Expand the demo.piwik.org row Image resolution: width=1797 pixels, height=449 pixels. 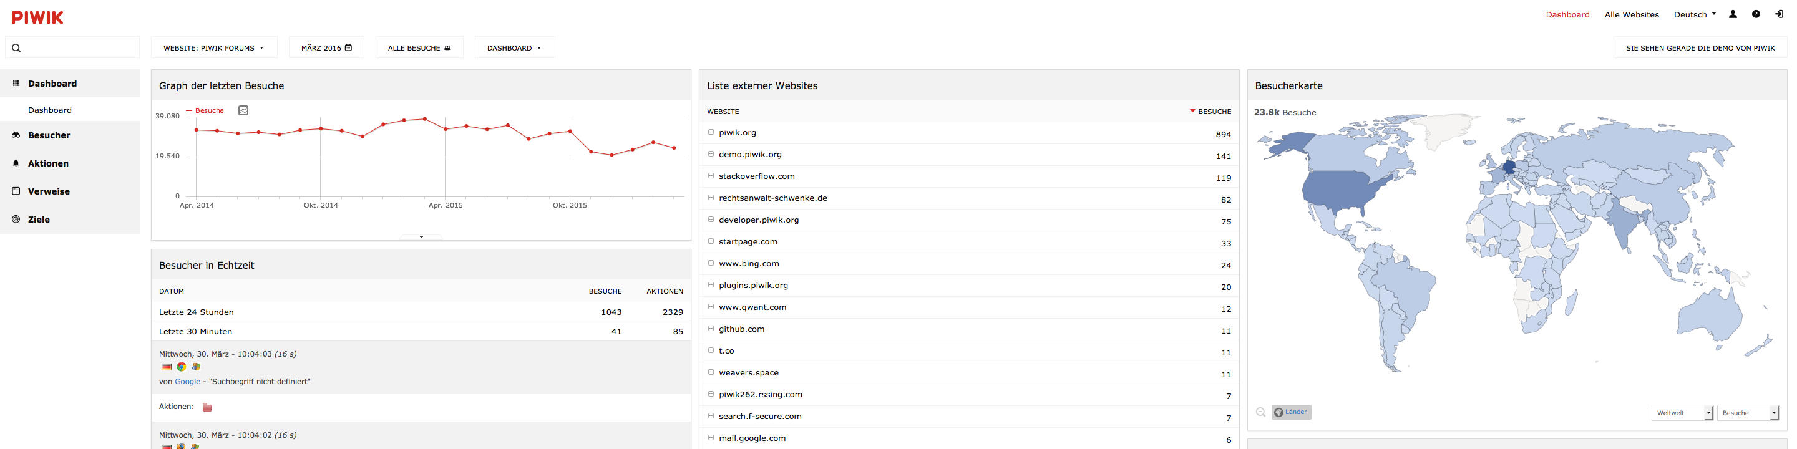[711, 153]
